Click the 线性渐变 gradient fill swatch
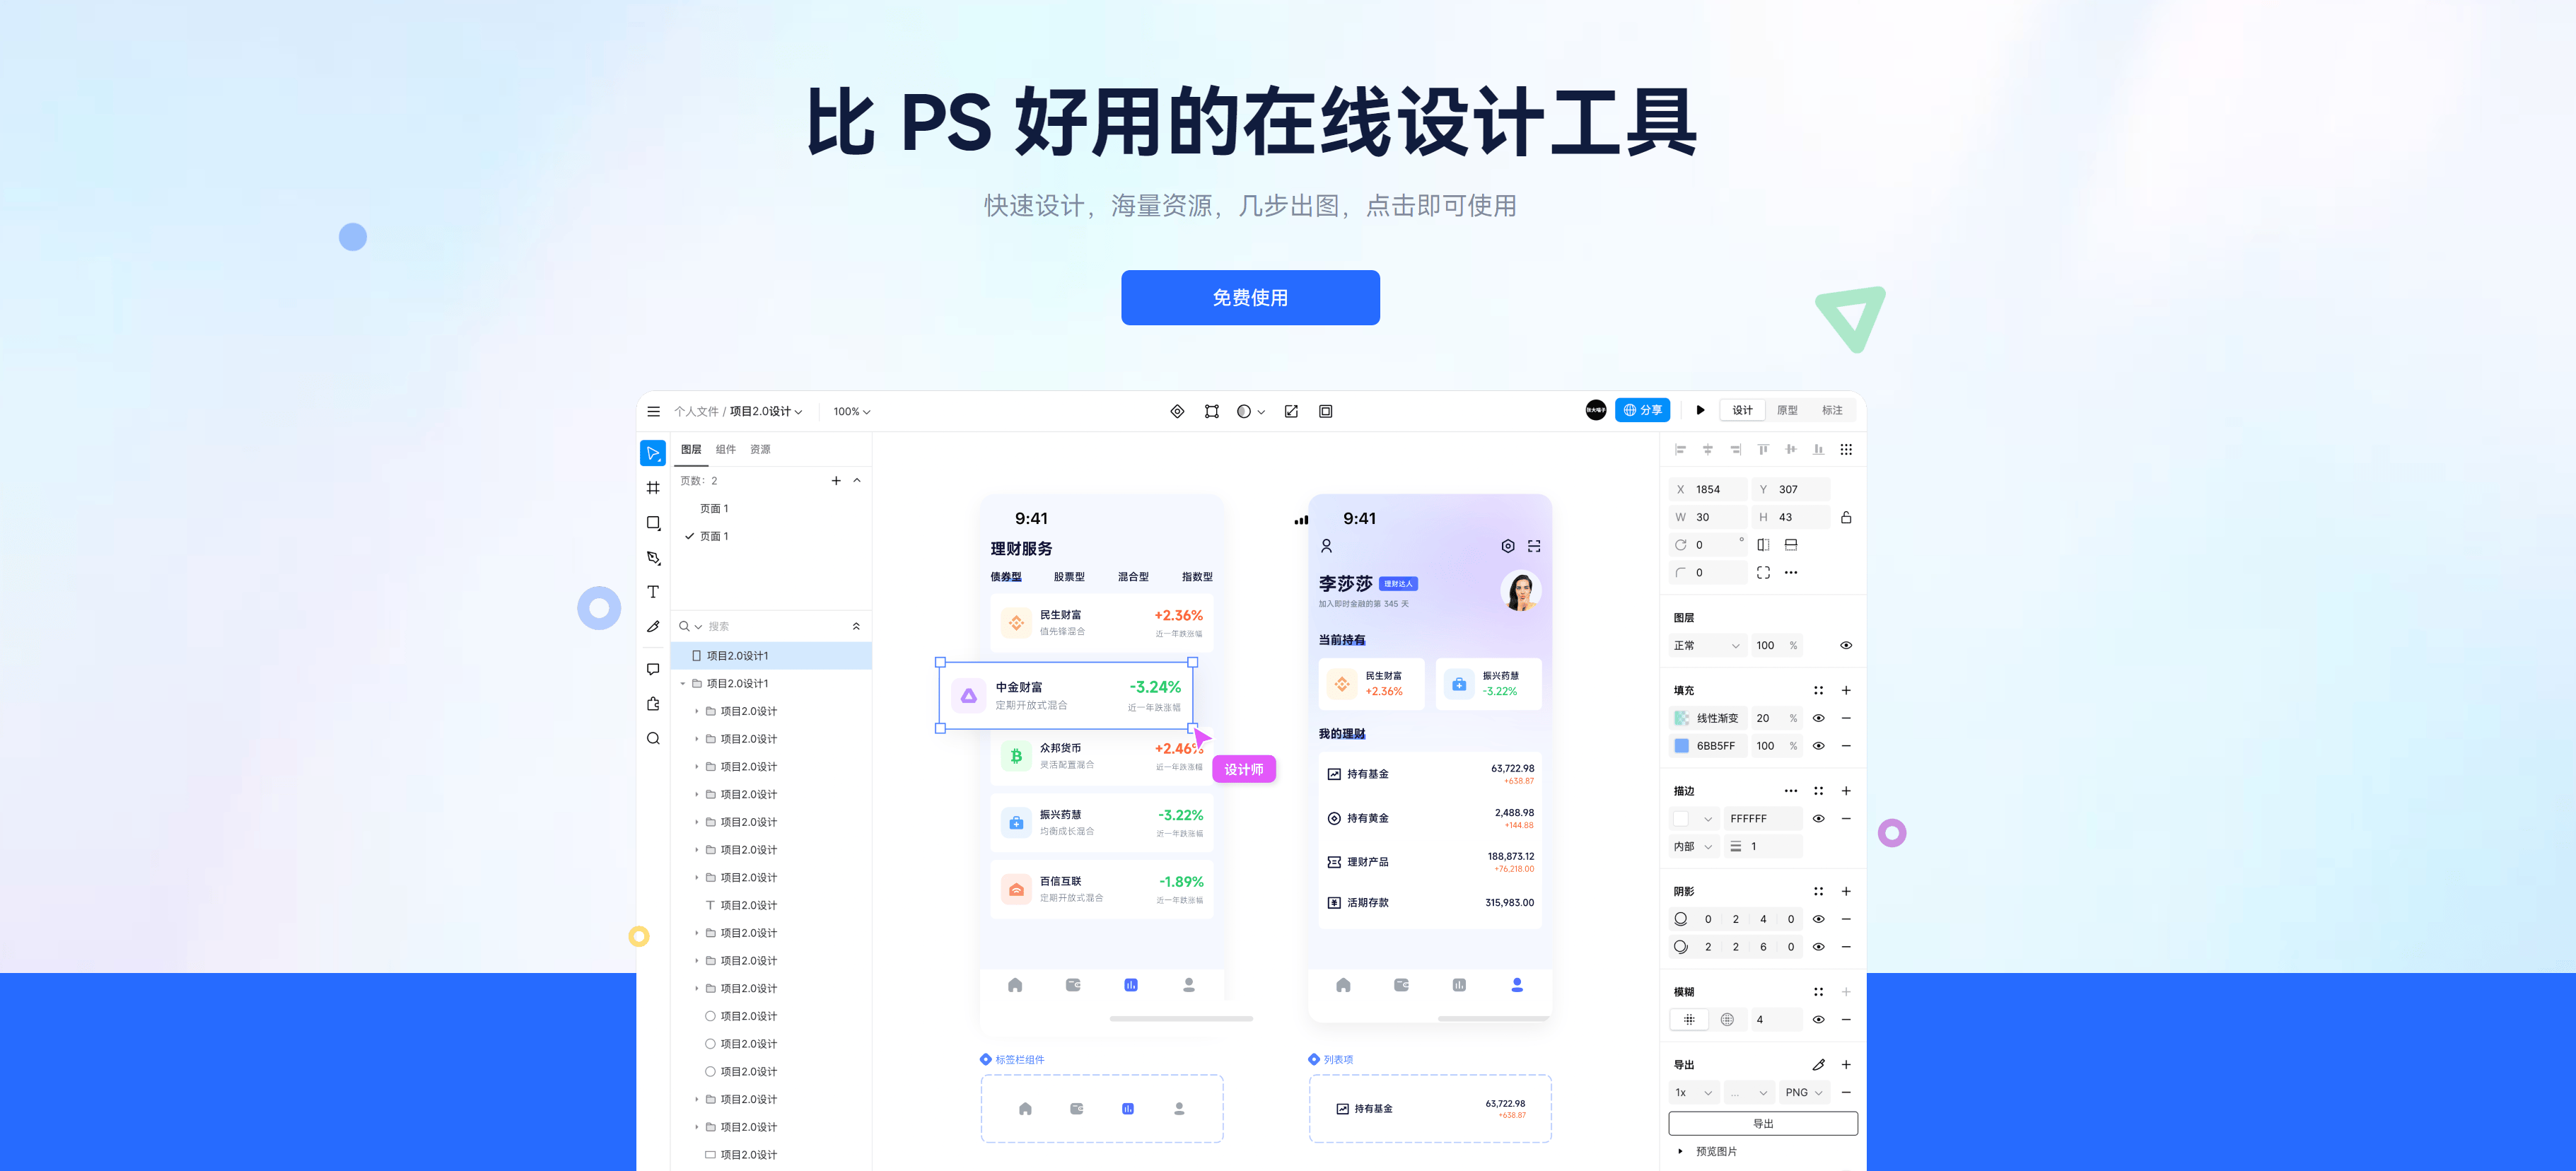Viewport: 2576px width, 1171px height. (x=1681, y=718)
